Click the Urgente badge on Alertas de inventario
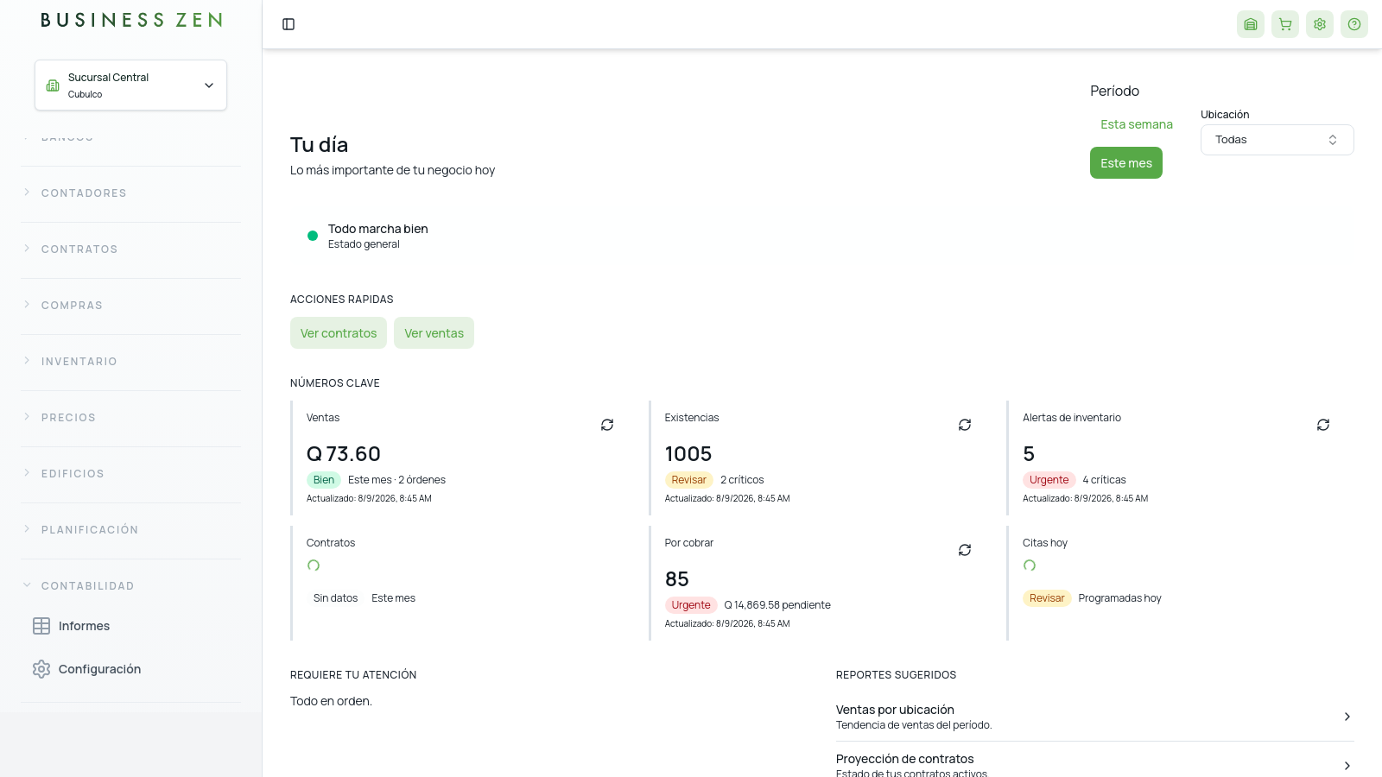This screenshot has height=777, width=1382. tap(1049, 480)
